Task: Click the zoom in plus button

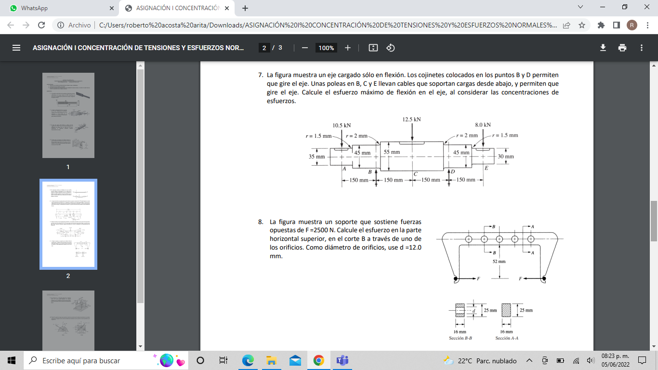Action: [348, 48]
